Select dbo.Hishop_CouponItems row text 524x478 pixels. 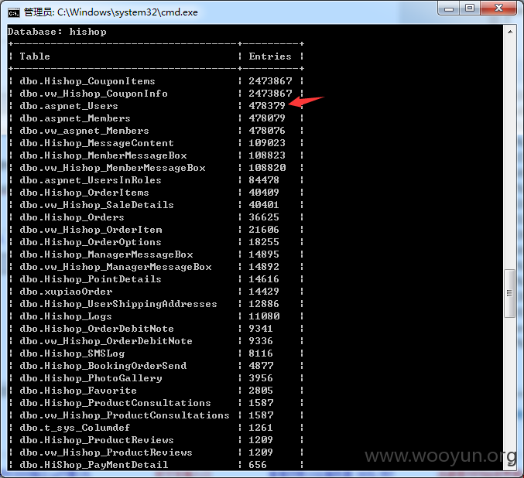(87, 81)
